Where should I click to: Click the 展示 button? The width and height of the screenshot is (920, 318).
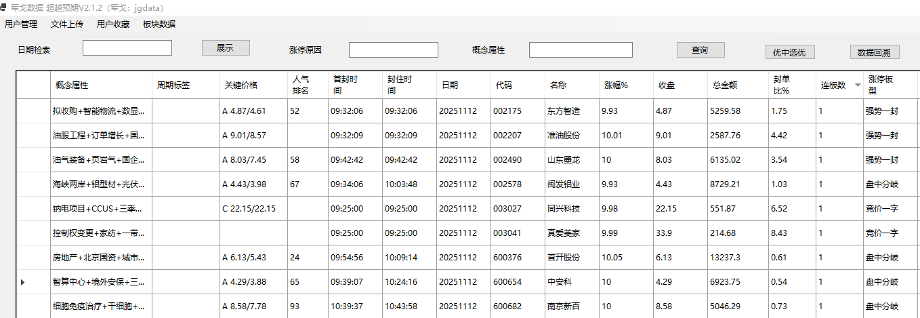click(x=226, y=48)
